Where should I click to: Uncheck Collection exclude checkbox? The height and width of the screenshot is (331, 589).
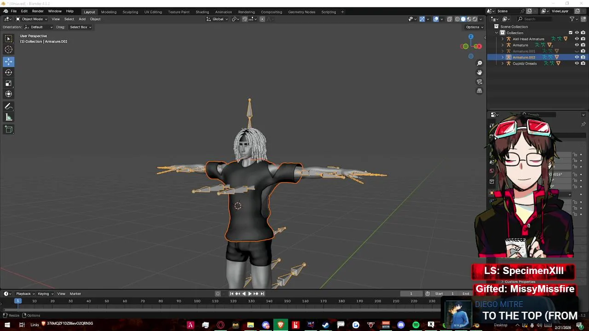[571, 33]
